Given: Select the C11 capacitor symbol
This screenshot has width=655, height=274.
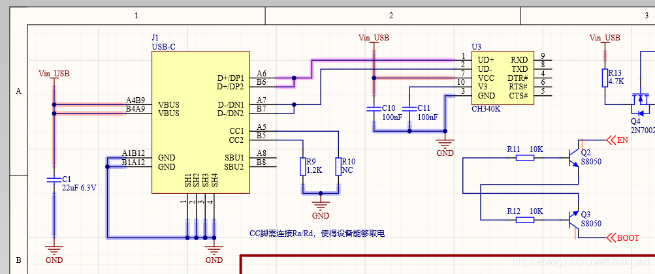Looking at the screenshot, I should coord(410,109).
